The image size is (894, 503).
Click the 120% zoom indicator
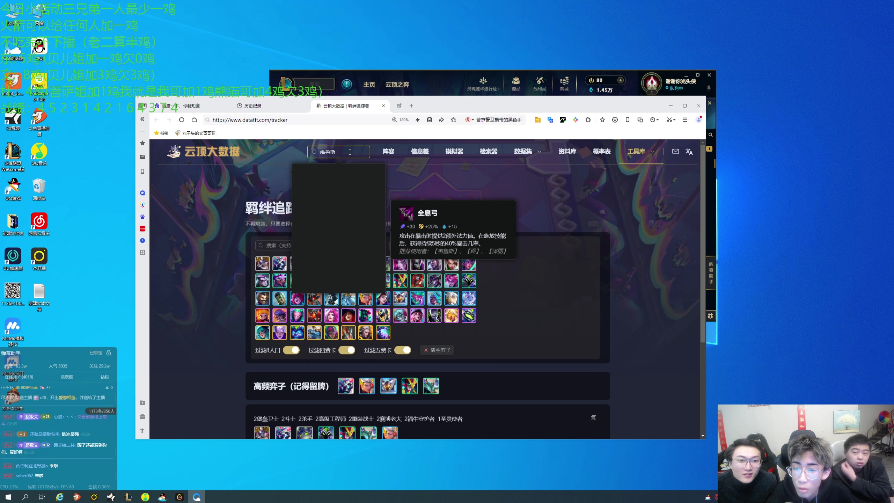400,120
